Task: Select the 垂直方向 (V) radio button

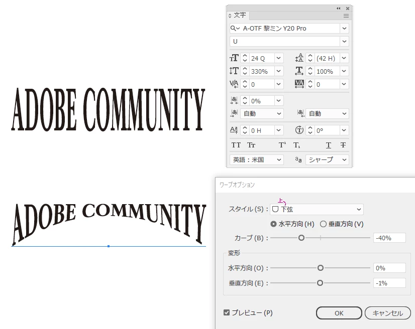Action: coord(323,224)
